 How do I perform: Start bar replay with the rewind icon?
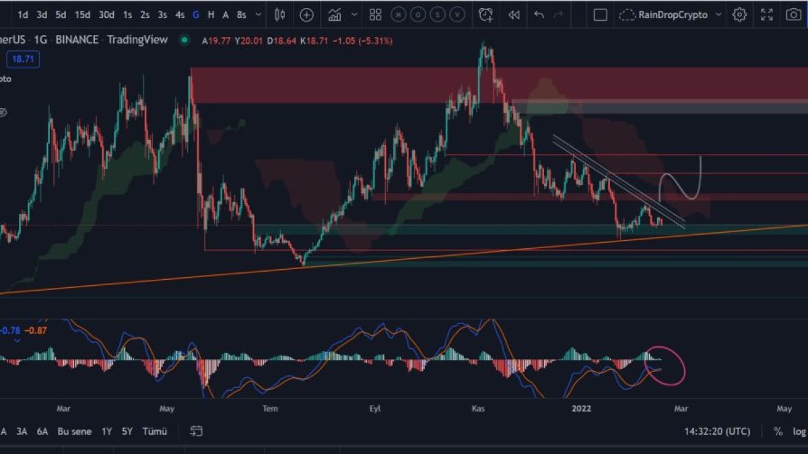click(514, 14)
